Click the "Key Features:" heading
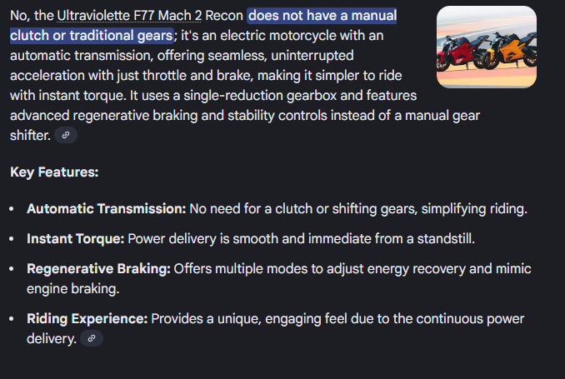565x379 pixels. [54, 172]
